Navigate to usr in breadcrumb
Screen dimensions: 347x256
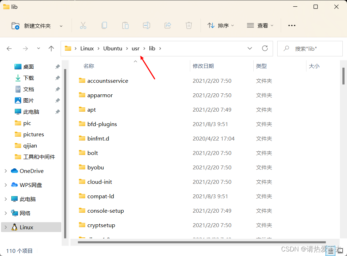135,49
